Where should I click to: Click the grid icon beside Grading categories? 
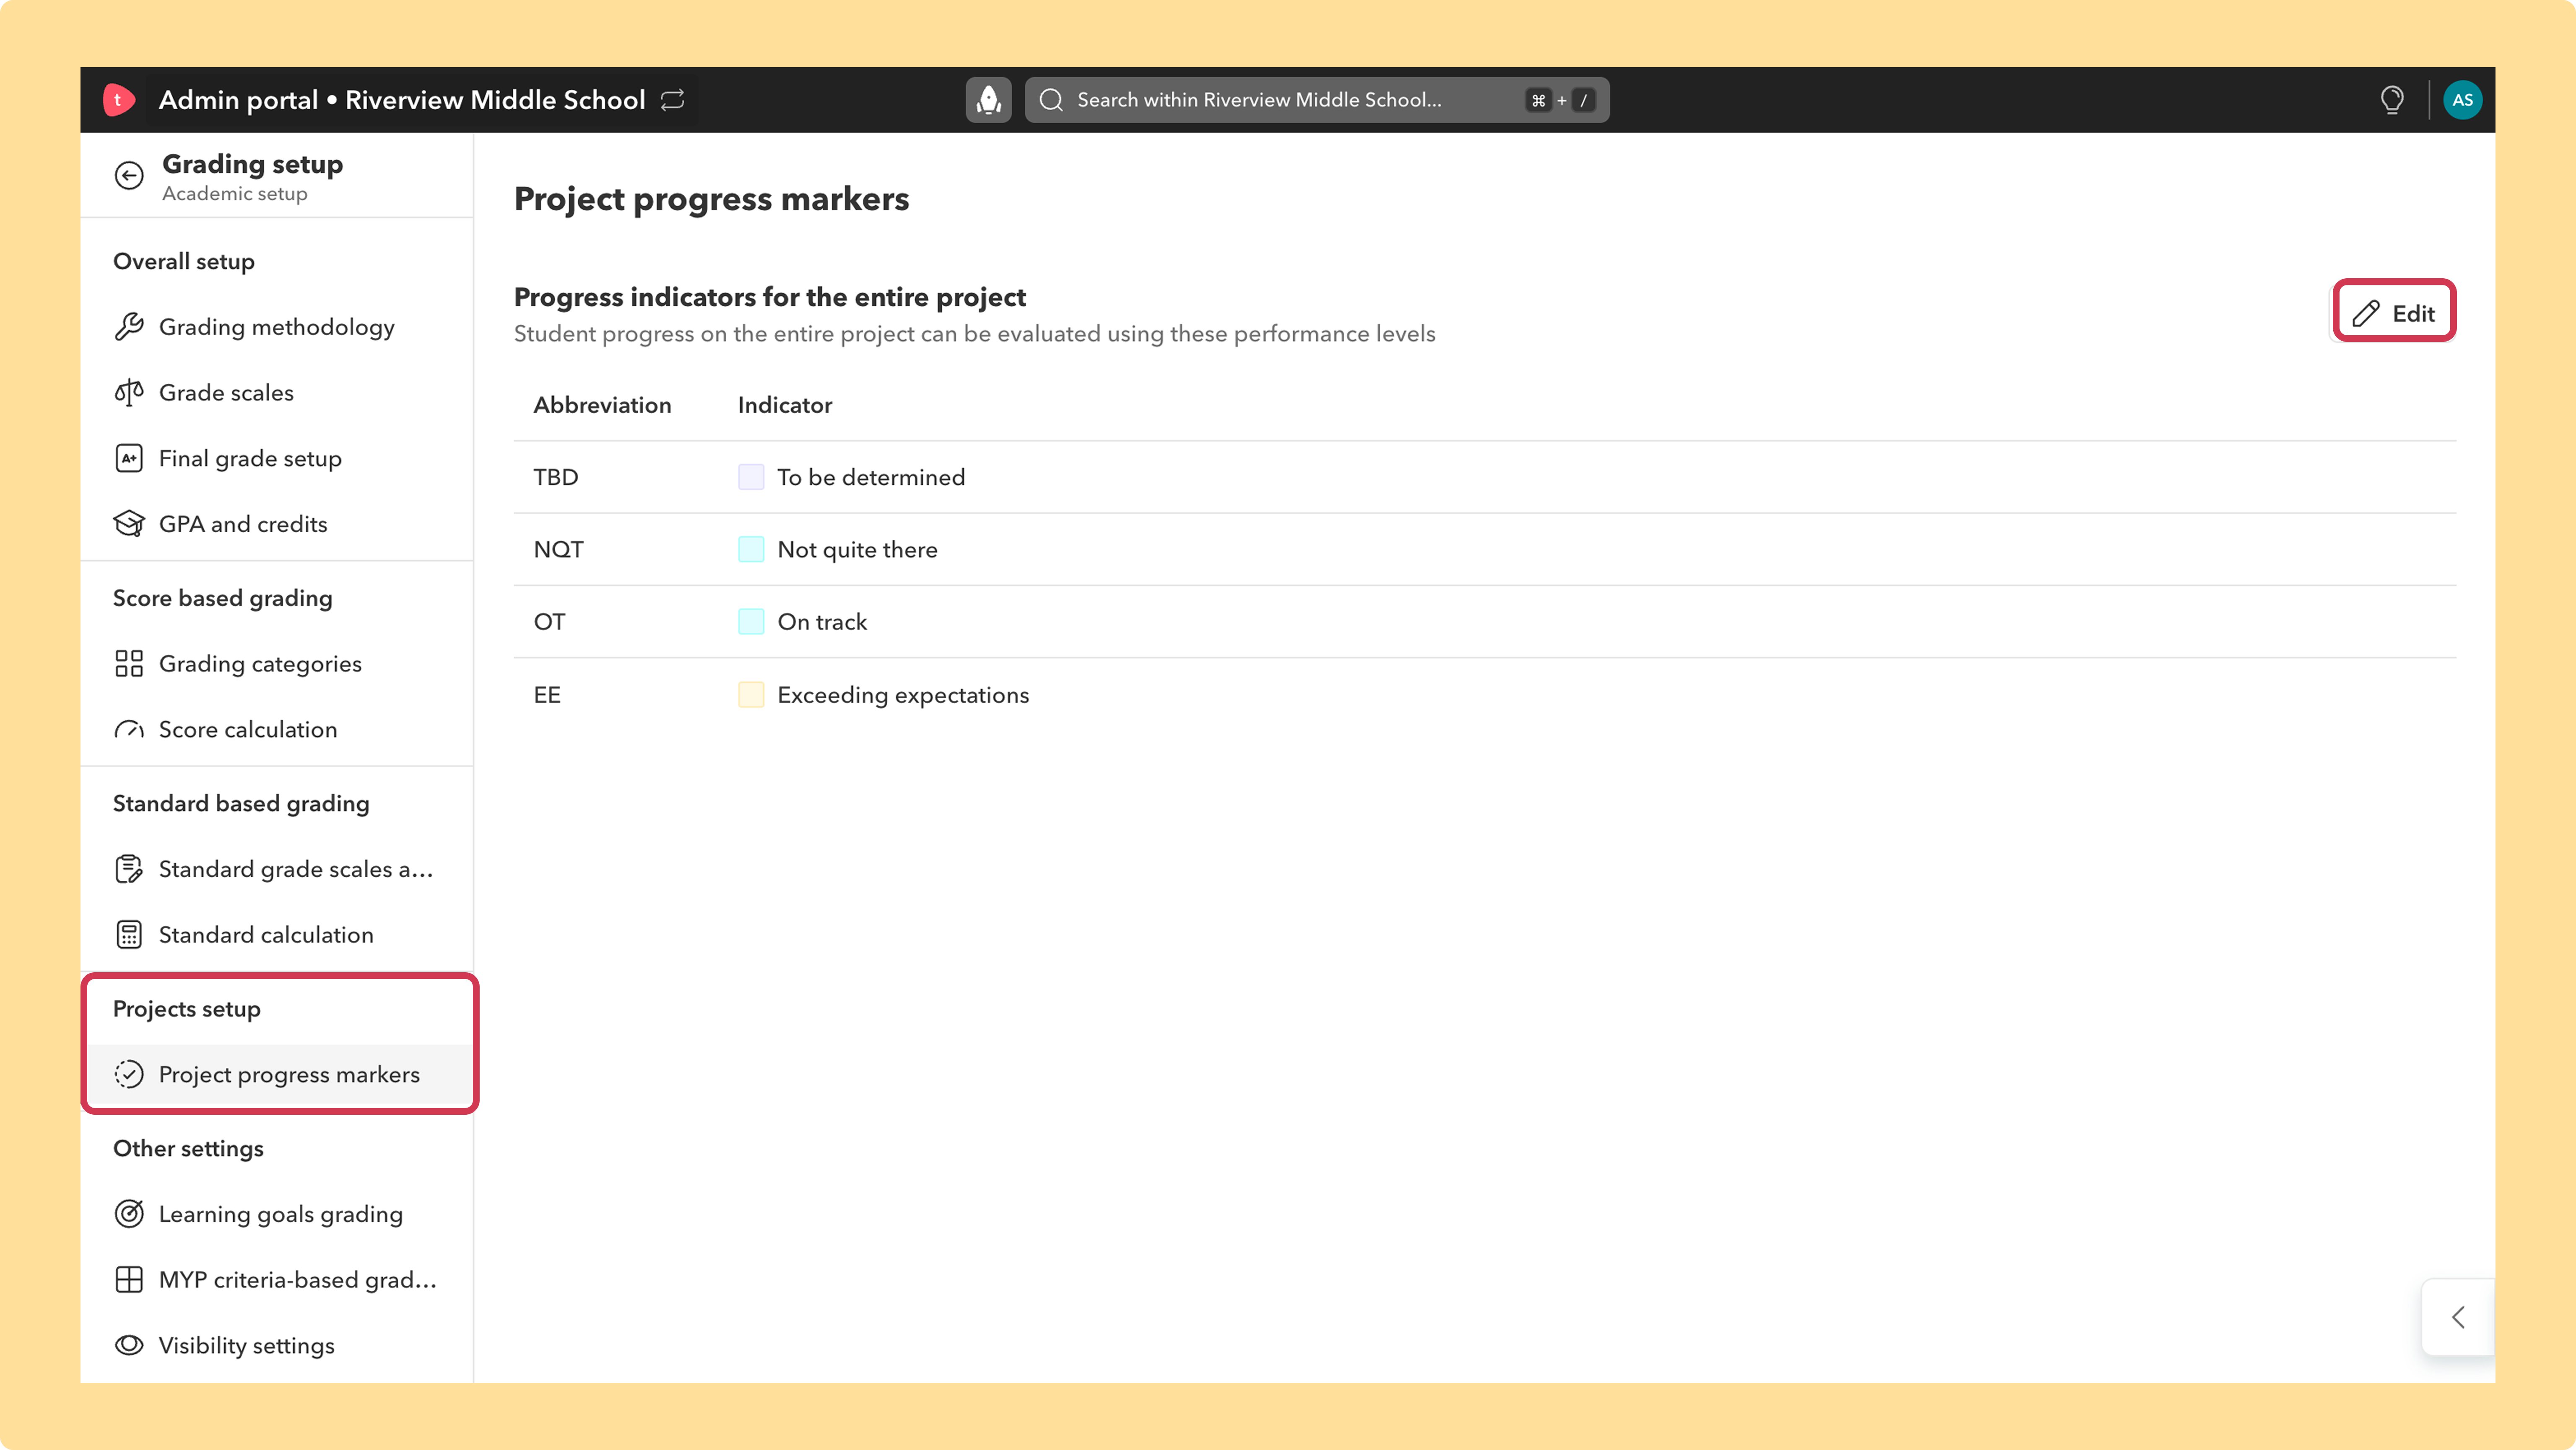tap(129, 663)
